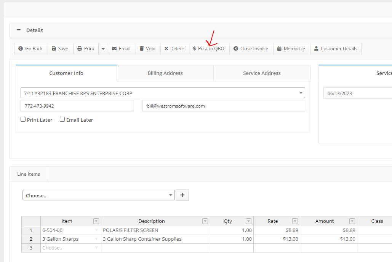392x262 pixels.
Task: Switch to the Service Address tab
Action: (x=262, y=73)
